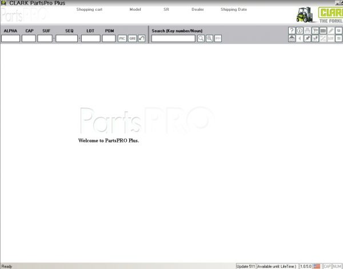The image size is (343, 269).
Task: Click into the ALPHA input field
Action: coord(10,38)
